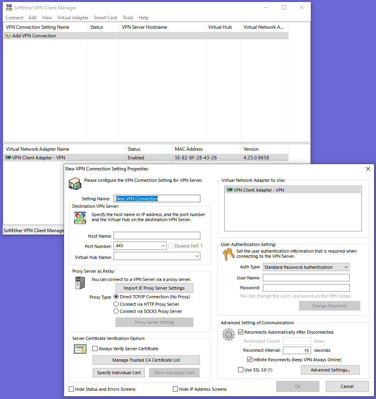Viewport: 376px width, 399px height.
Task: Select VPN Client Adapter - VPN in dialog list
Action: [x=293, y=190]
